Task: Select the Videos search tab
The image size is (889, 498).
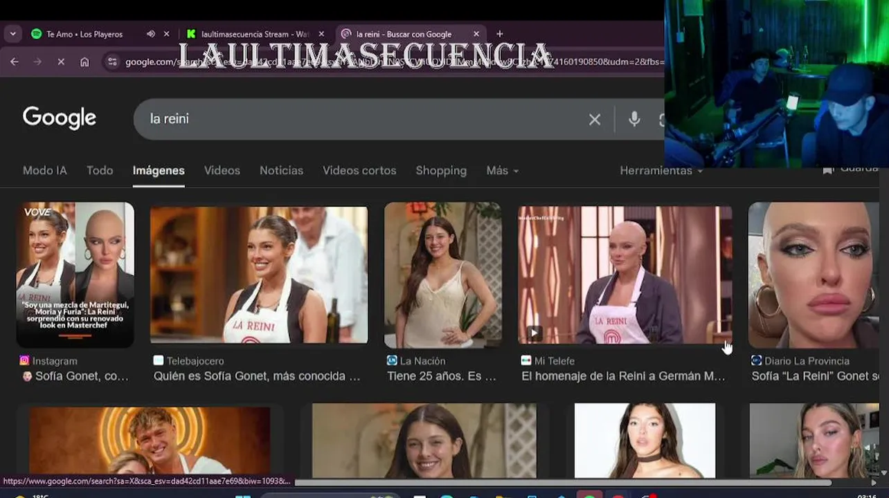Action: click(x=222, y=170)
